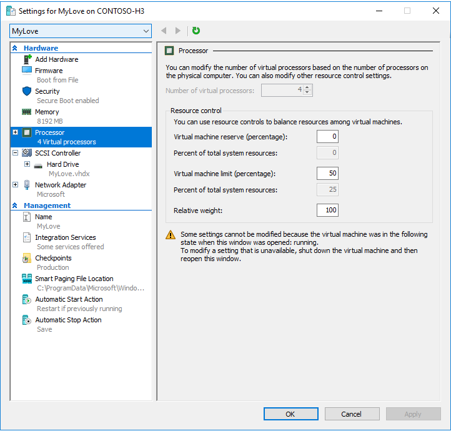Open the Firmware settings icon
Screen dimensions: 451x431
coord(27,71)
